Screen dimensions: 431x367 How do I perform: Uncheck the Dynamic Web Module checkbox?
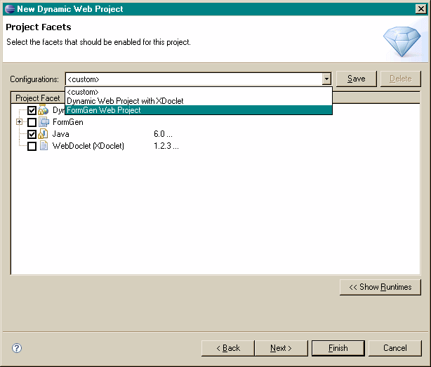pos(32,110)
